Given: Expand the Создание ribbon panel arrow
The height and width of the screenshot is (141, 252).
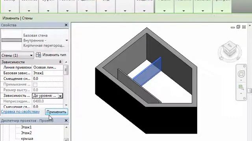Looking at the screenshot, I should pyautogui.click(x=144, y=11).
